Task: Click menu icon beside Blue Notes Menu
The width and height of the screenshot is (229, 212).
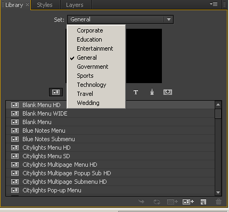Action: (15, 131)
